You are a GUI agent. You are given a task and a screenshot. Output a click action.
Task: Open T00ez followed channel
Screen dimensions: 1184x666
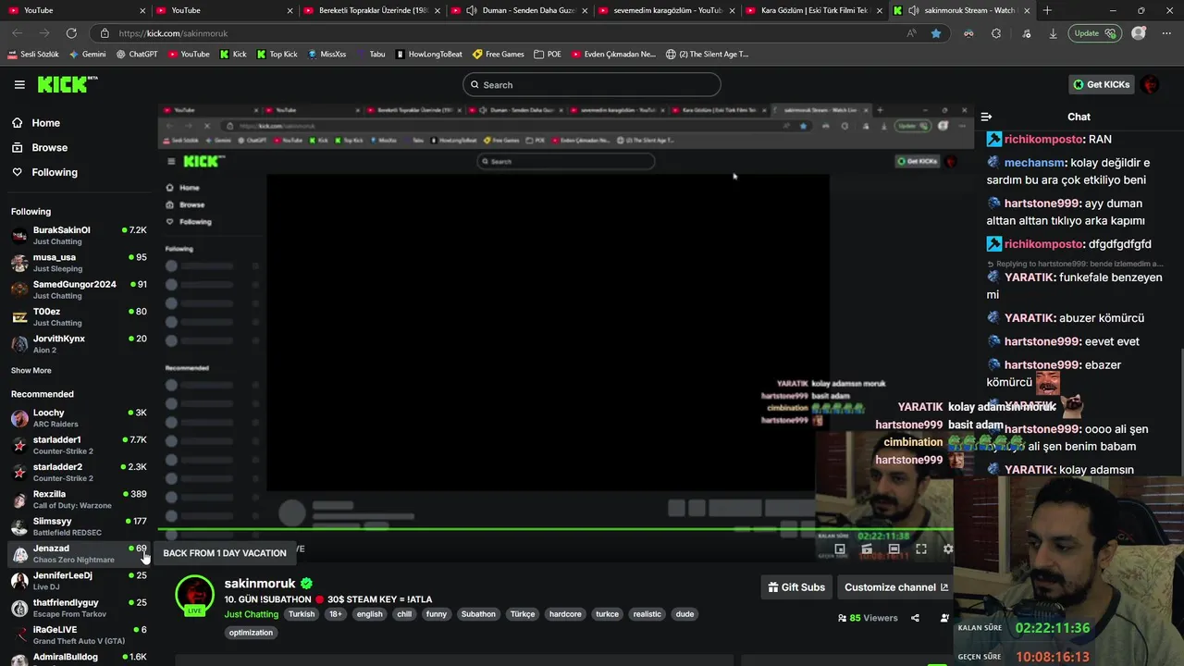click(79, 316)
